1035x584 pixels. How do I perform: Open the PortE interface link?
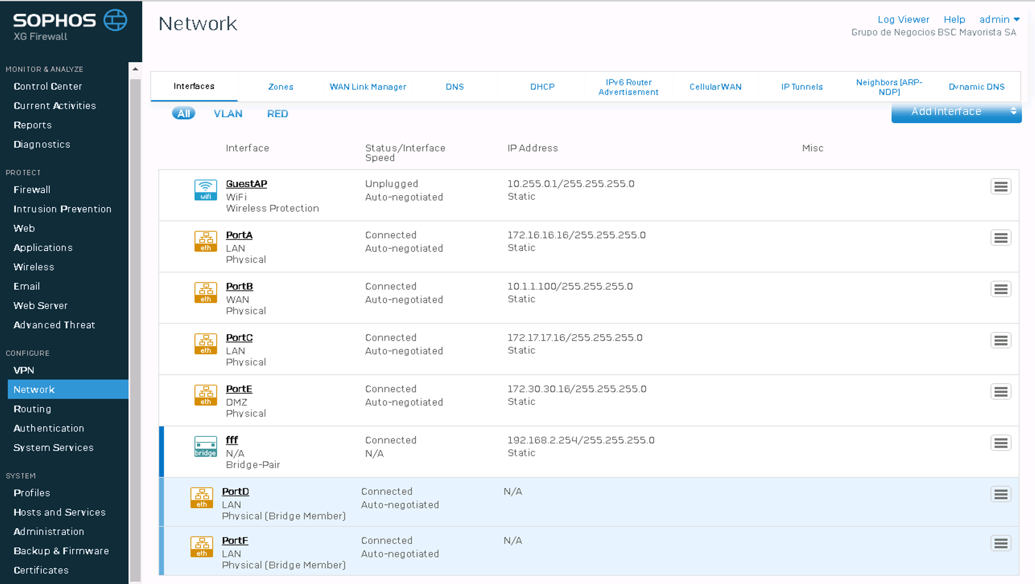point(239,389)
